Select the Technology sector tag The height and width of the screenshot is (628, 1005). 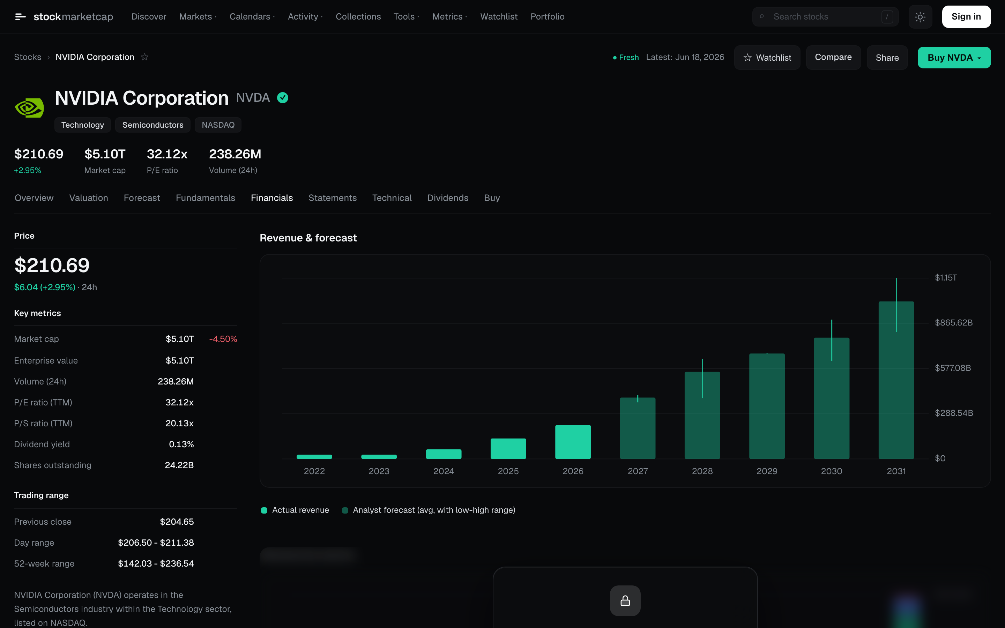tap(83, 125)
